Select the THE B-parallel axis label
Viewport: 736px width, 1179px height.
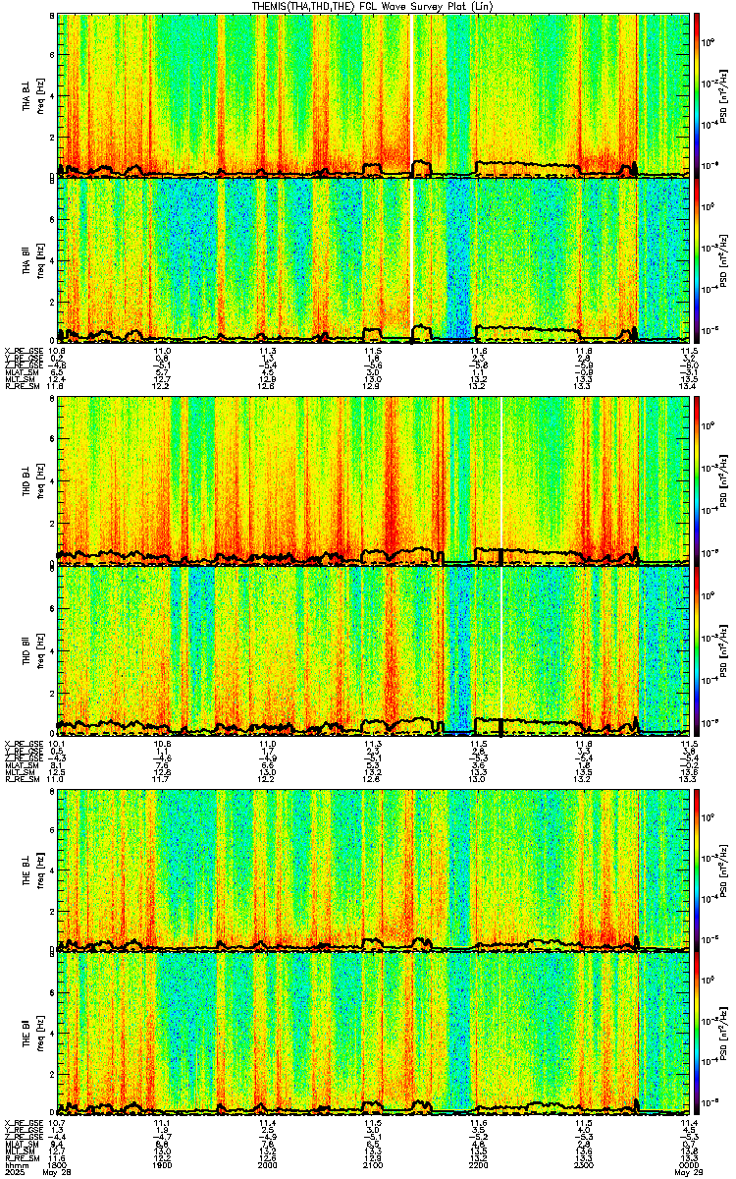[27, 1035]
